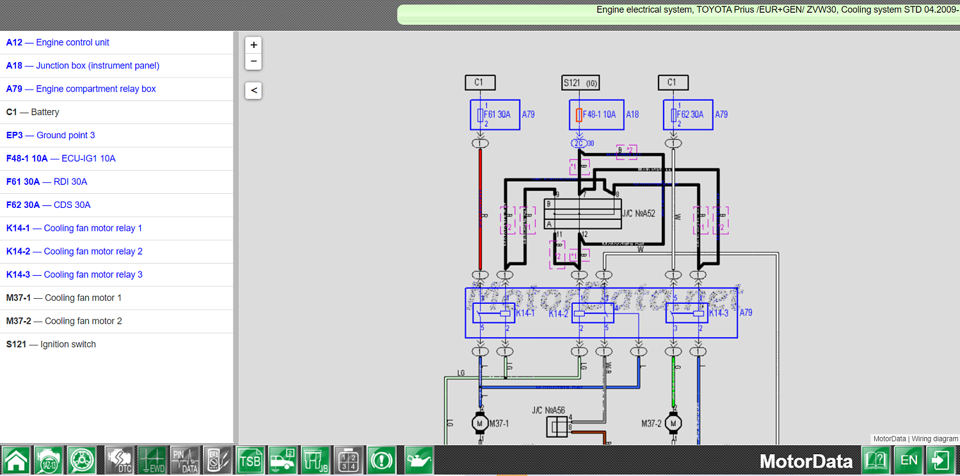Zoom in on the wiring diagram
Image resolution: width=960 pixels, height=476 pixels.
click(253, 45)
